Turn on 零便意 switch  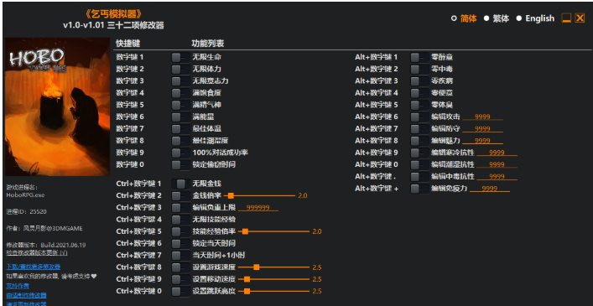point(419,93)
